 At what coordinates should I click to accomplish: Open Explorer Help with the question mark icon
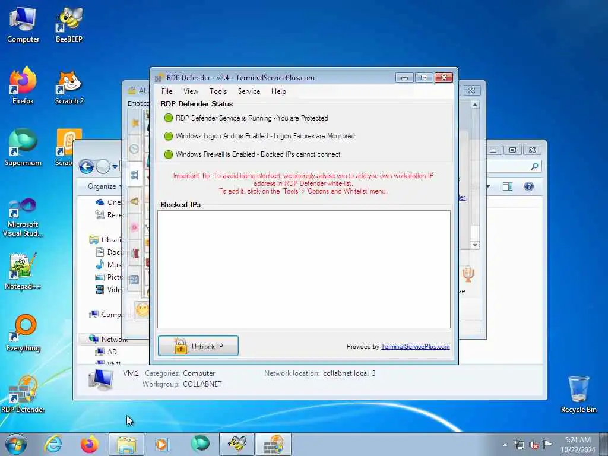point(529,186)
